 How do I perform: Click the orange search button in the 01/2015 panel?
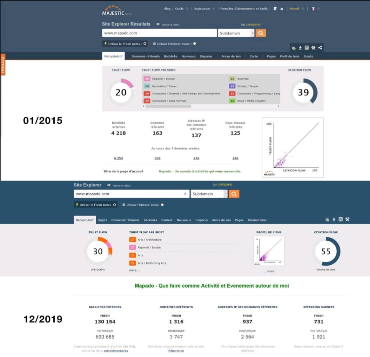(x=261, y=33)
